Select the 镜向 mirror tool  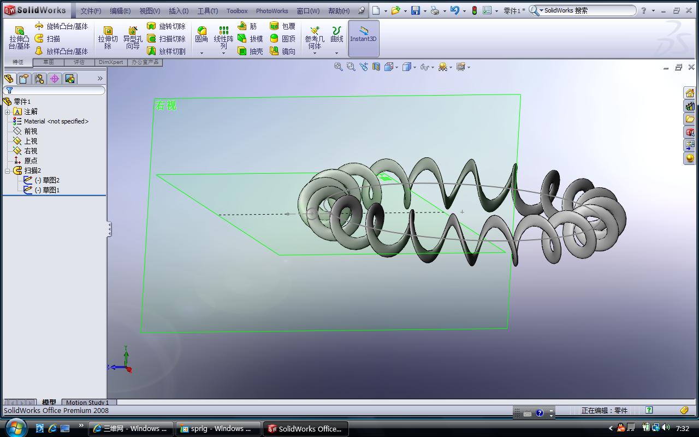click(282, 51)
